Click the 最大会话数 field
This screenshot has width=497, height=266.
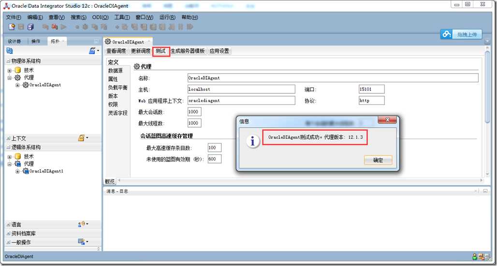tap(194, 112)
